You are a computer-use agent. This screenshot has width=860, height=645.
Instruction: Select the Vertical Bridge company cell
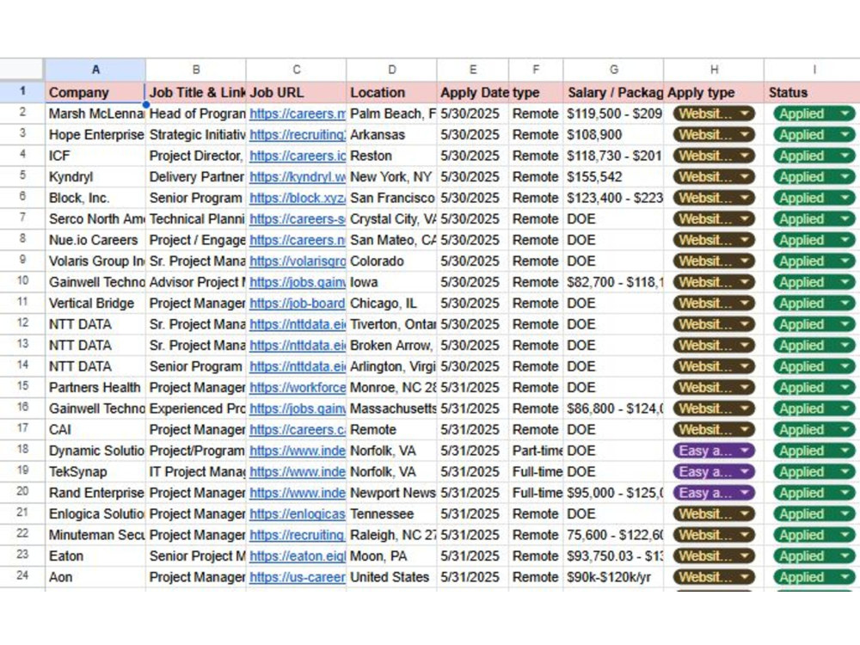[x=95, y=304]
